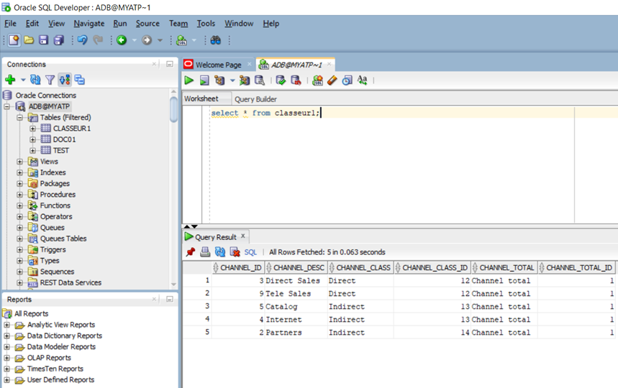Viewport: 618px width, 388px height.
Task: Click the Connections tree vertical scrollbar
Action: click(174, 110)
